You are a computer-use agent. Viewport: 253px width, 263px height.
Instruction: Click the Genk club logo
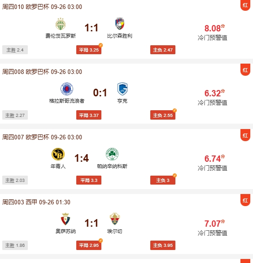pyautogui.click(x=122, y=89)
